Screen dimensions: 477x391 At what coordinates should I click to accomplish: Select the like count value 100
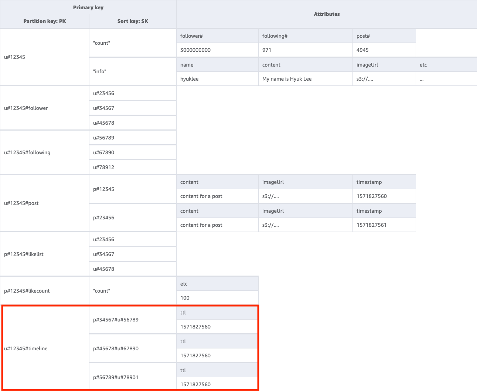pyautogui.click(x=185, y=298)
